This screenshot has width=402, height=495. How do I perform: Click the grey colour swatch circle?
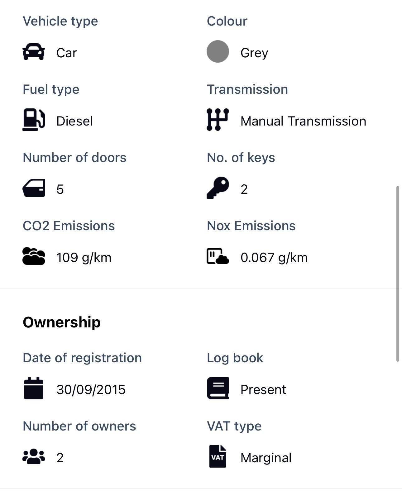(x=218, y=51)
